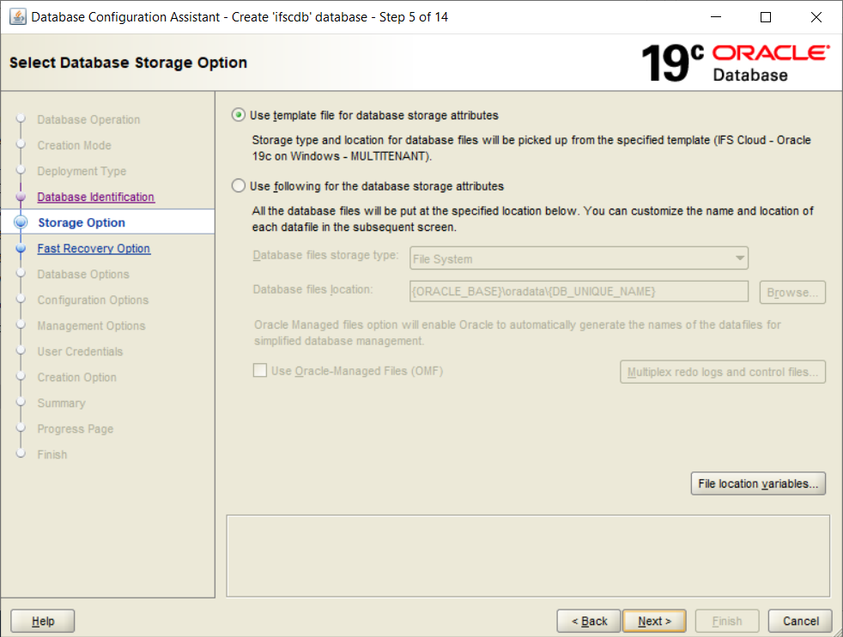Viewport: 843px width, 637px height.
Task: Select the Storage Option step in sidebar
Action: (82, 222)
